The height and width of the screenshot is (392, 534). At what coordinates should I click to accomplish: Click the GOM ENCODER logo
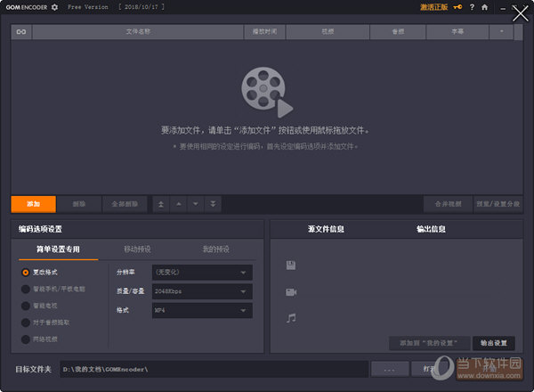[27, 7]
